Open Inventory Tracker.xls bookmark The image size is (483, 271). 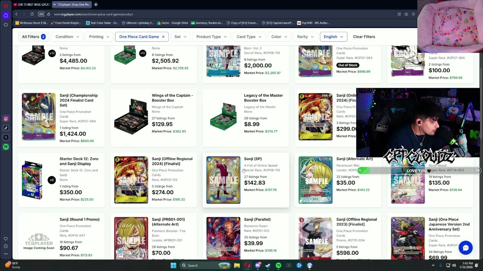(207, 23)
